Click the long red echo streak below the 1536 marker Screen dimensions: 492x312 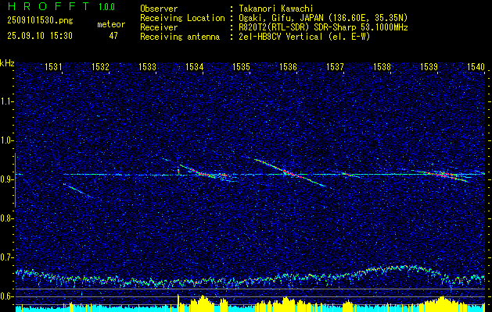click(290, 172)
